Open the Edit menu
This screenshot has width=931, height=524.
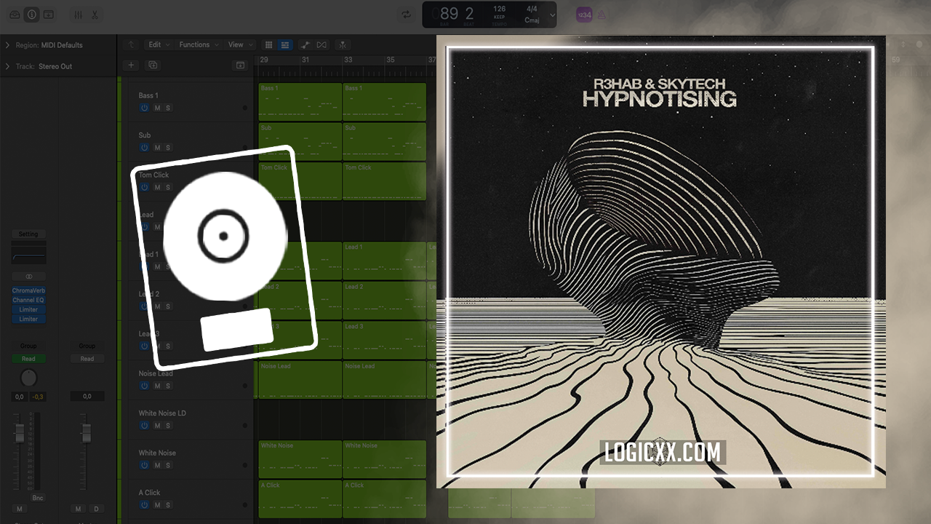pyautogui.click(x=158, y=44)
